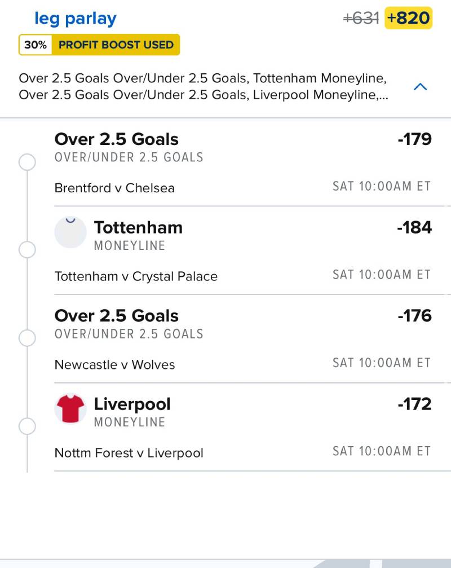Viewport: 451px width, 568px height.
Task: Tap the Newcastle v Wolves leg status circle
Action: coord(27,338)
